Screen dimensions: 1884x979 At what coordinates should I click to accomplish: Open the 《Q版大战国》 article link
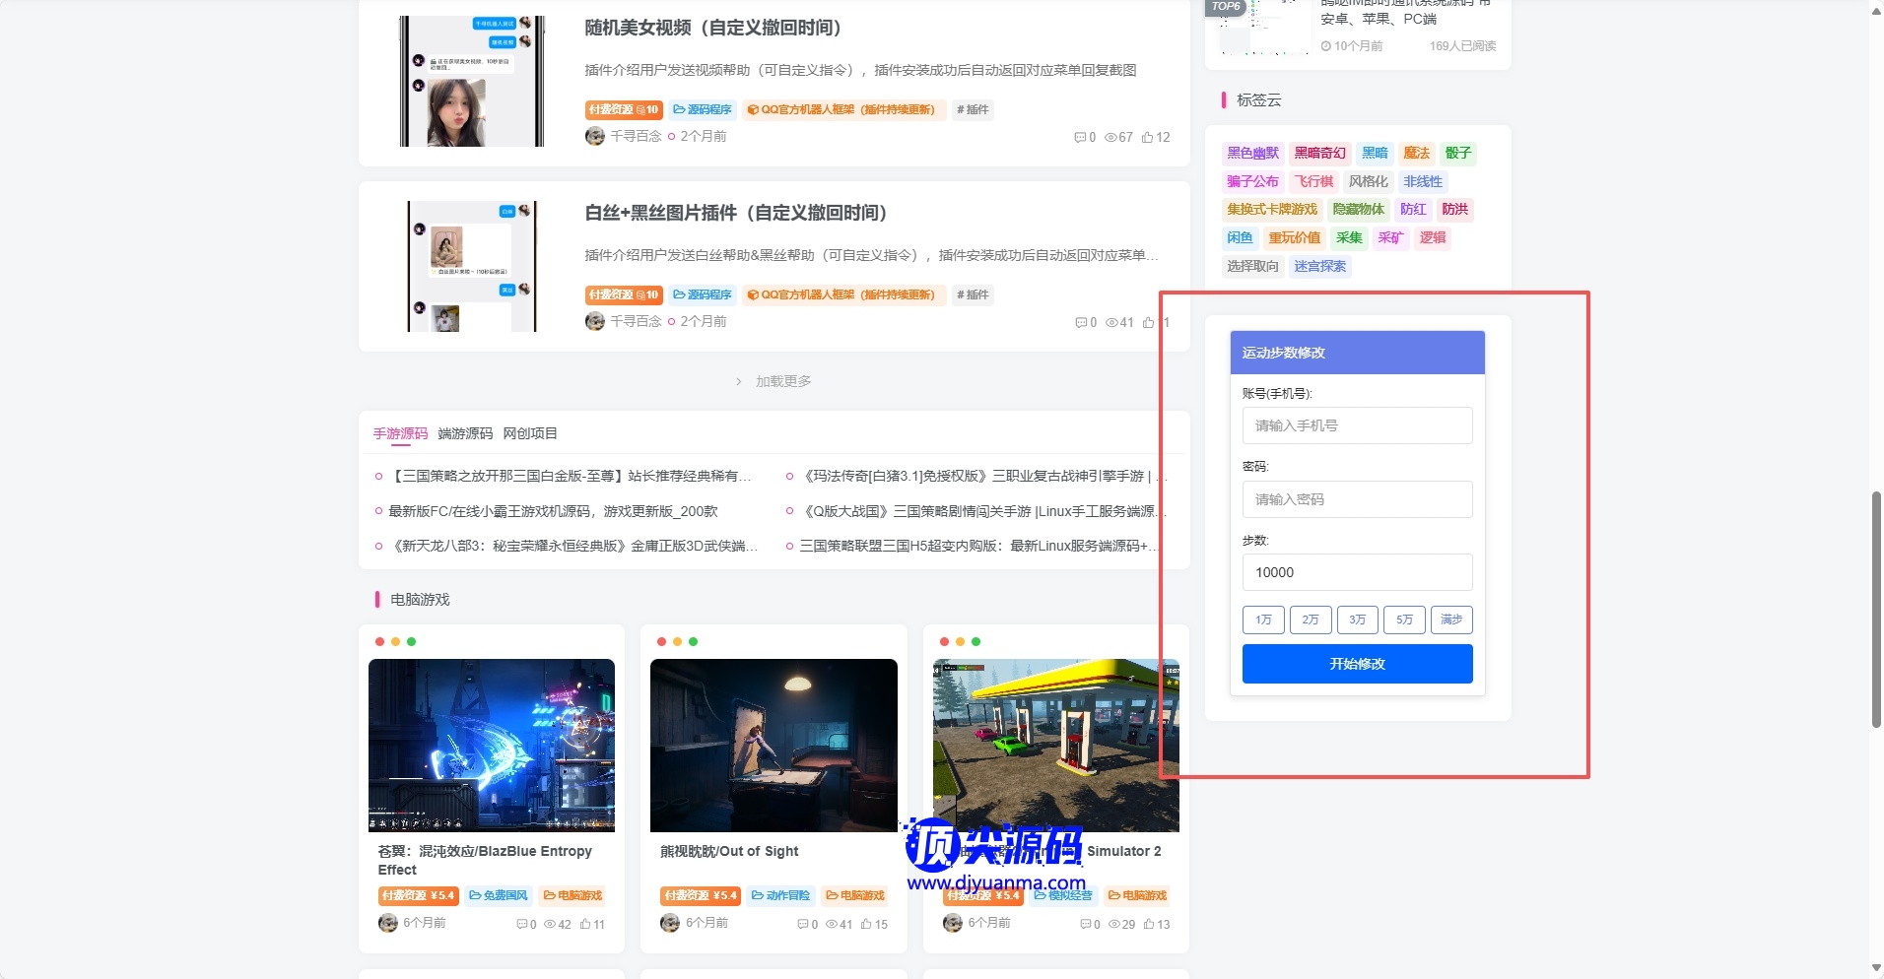[980, 511]
